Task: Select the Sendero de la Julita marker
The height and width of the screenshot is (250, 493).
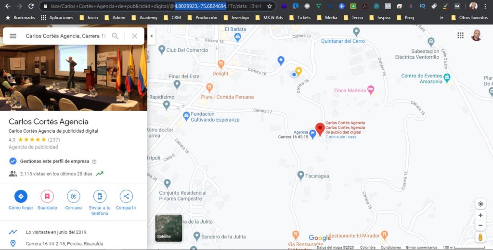Action: coord(197,236)
